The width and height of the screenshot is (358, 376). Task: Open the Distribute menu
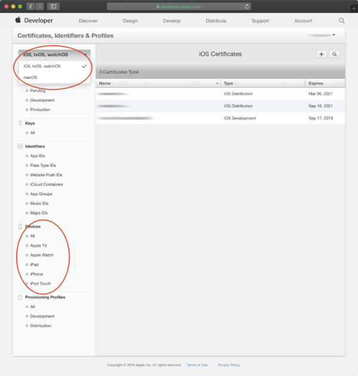pos(216,21)
